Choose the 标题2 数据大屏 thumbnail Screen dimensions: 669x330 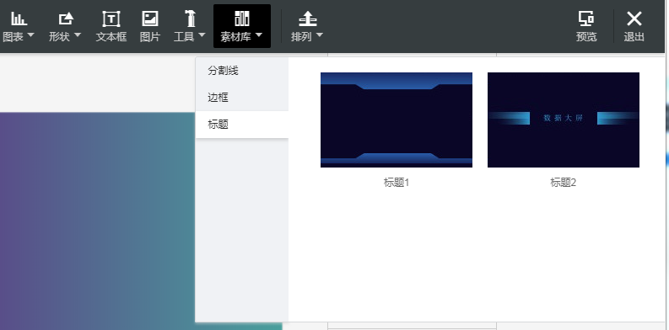[x=564, y=120]
